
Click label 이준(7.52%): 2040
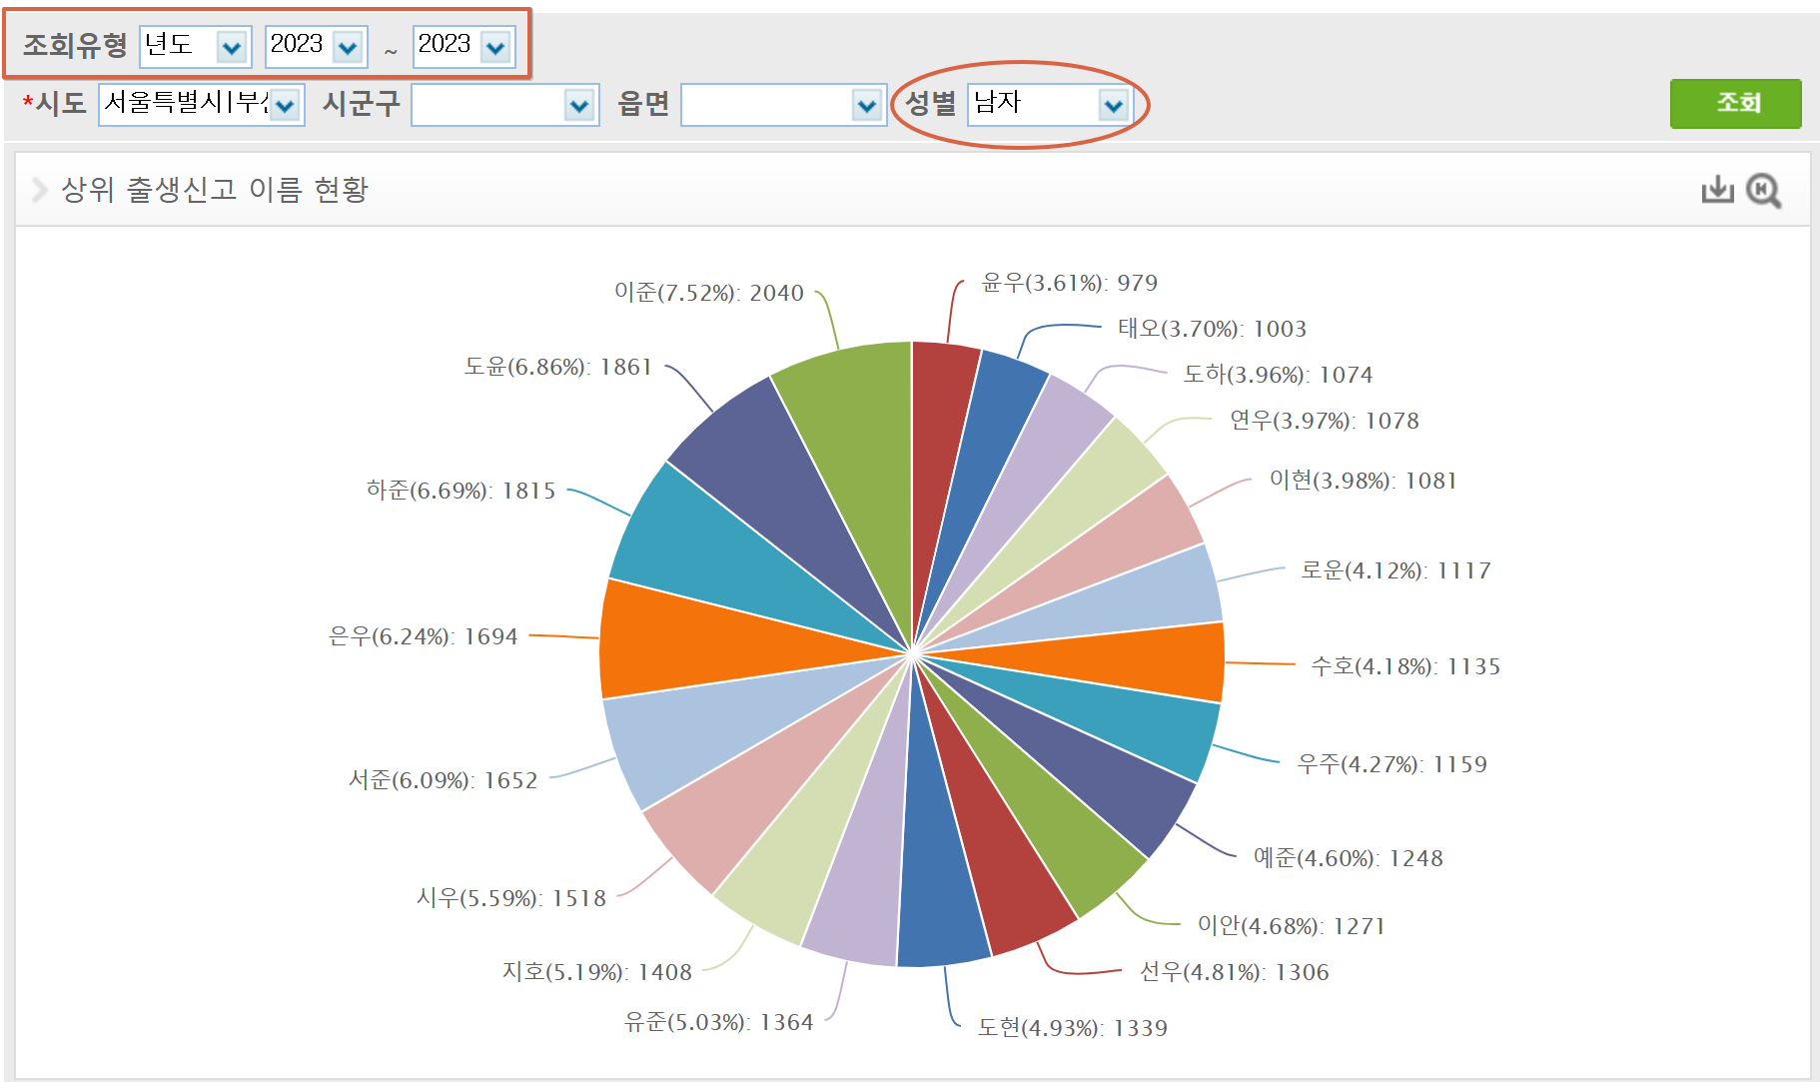pos(709,293)
